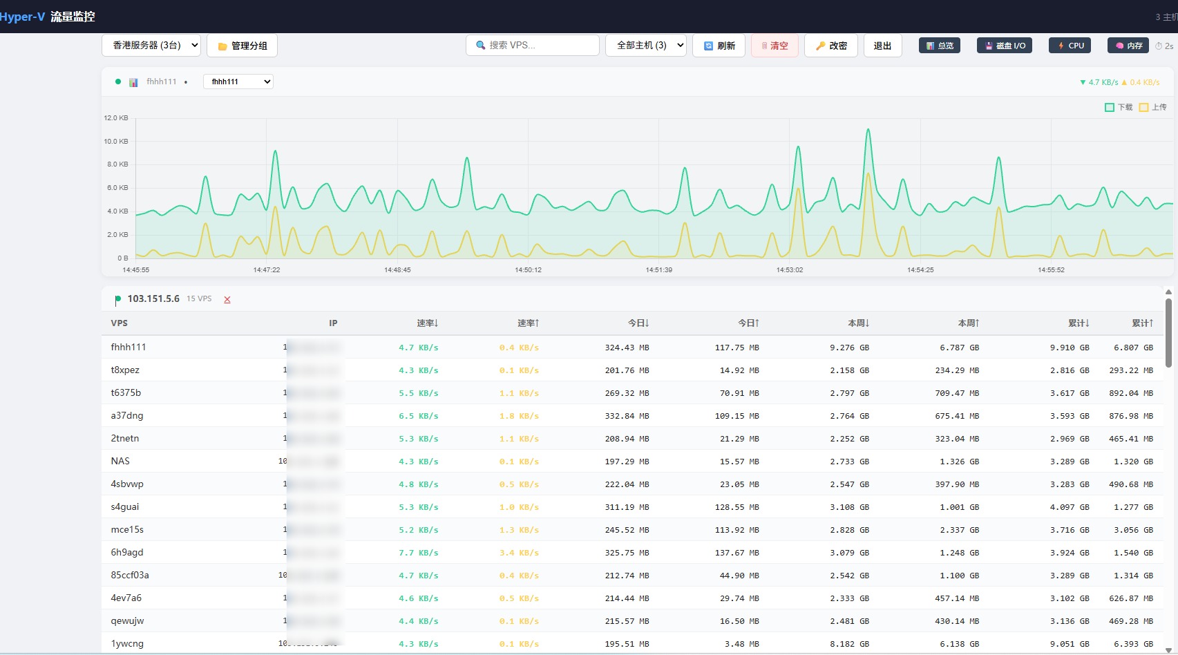Open the fhhh111 VPS selector dropdown
Screen dimensions: 1178x655
coord(238,82)
